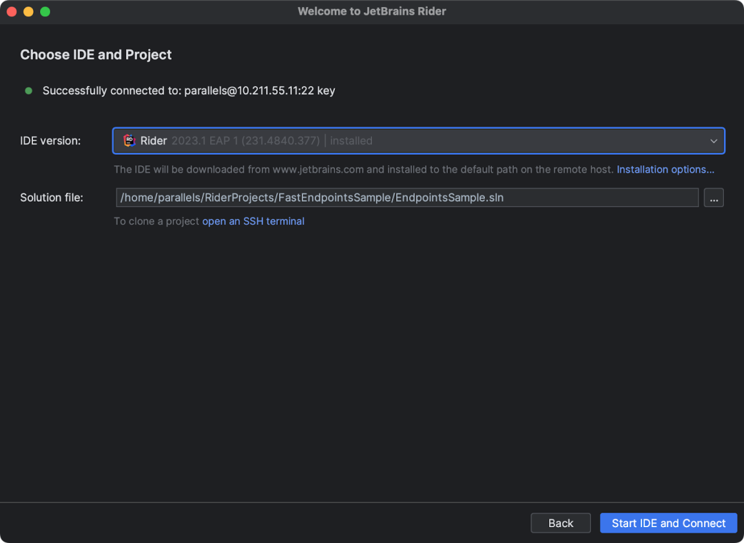The image size is (744, 543).
Task: Click the 'Welcome to JetBrains Rider' title bar
Action: click(x=372, y=12)
